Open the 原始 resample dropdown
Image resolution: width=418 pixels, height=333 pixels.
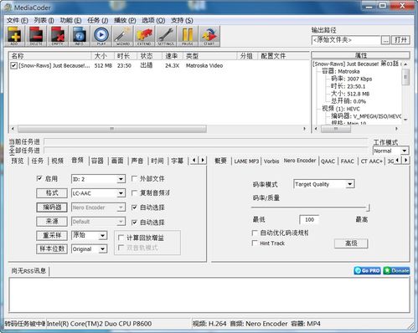click(90, 236)
